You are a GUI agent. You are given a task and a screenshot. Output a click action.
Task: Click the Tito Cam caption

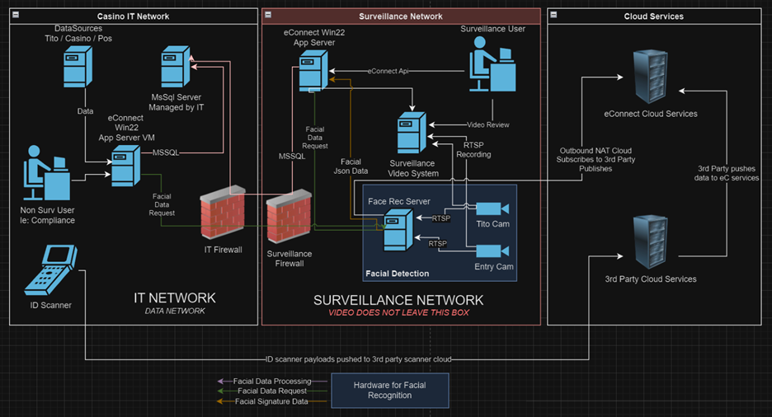(x=493, y=224)
